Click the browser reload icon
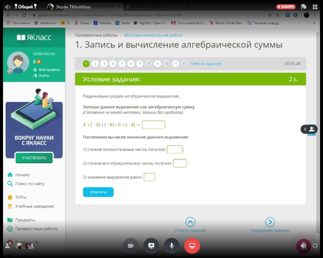 pos(24,15)
